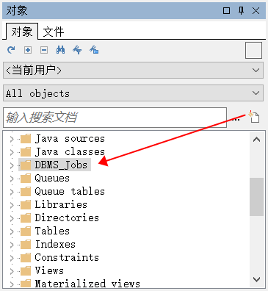Click the new document icon
Screen dimensions: 268x291
click(254, 117)
